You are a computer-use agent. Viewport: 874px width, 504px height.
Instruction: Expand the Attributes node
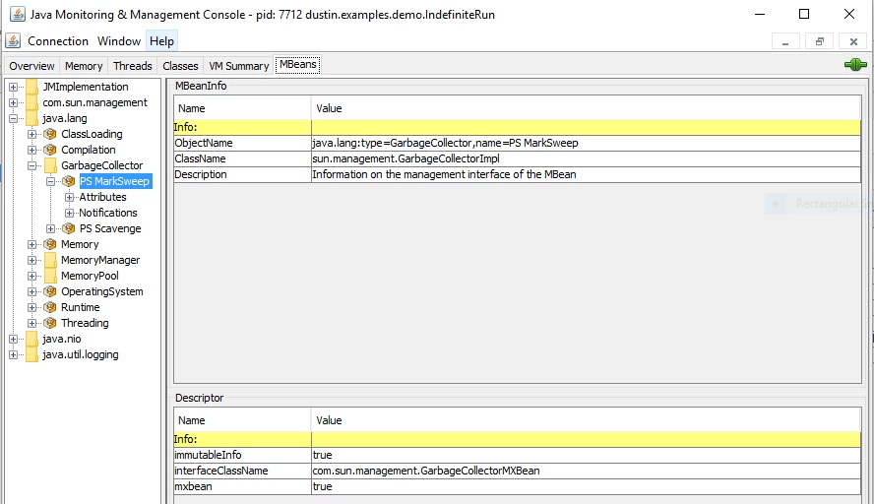click(x=70, y=197)
